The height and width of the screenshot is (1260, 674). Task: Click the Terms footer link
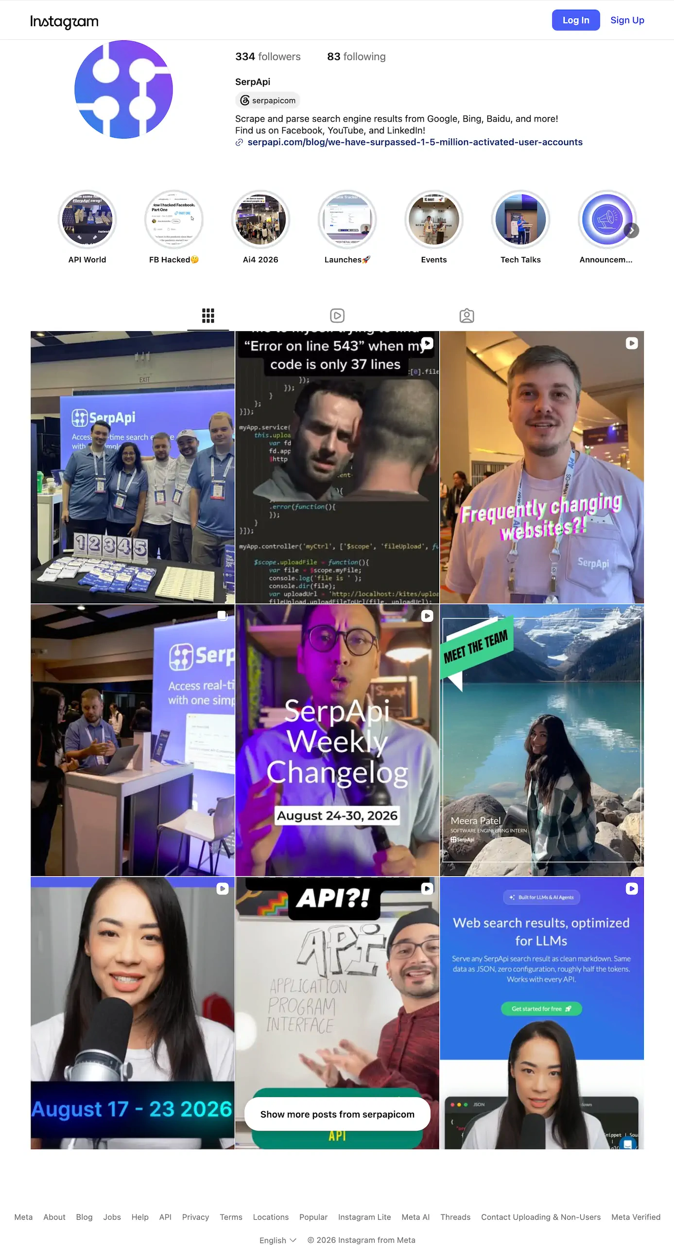(231, 1217)
